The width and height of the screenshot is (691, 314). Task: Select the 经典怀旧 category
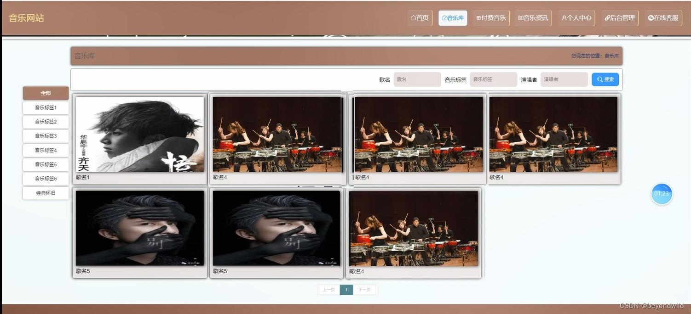point(46,193)
